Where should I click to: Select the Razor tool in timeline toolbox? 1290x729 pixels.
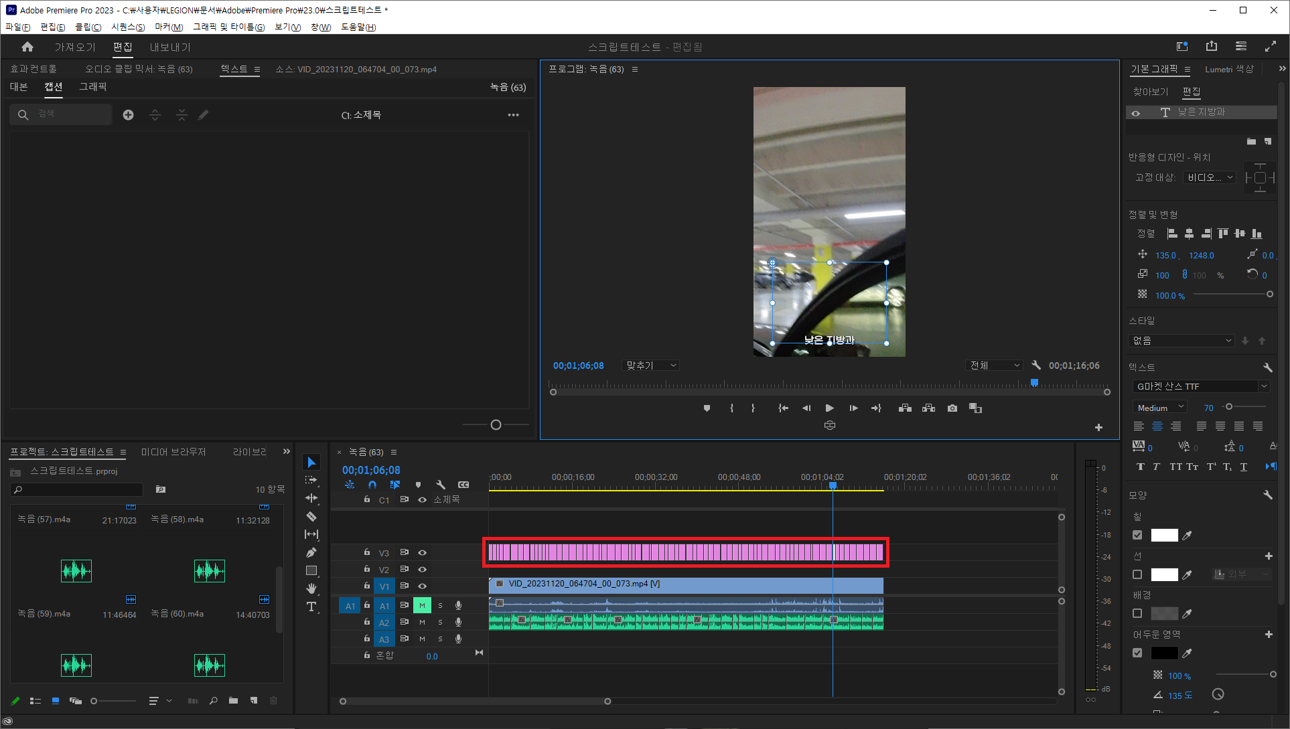pos(311,516)
